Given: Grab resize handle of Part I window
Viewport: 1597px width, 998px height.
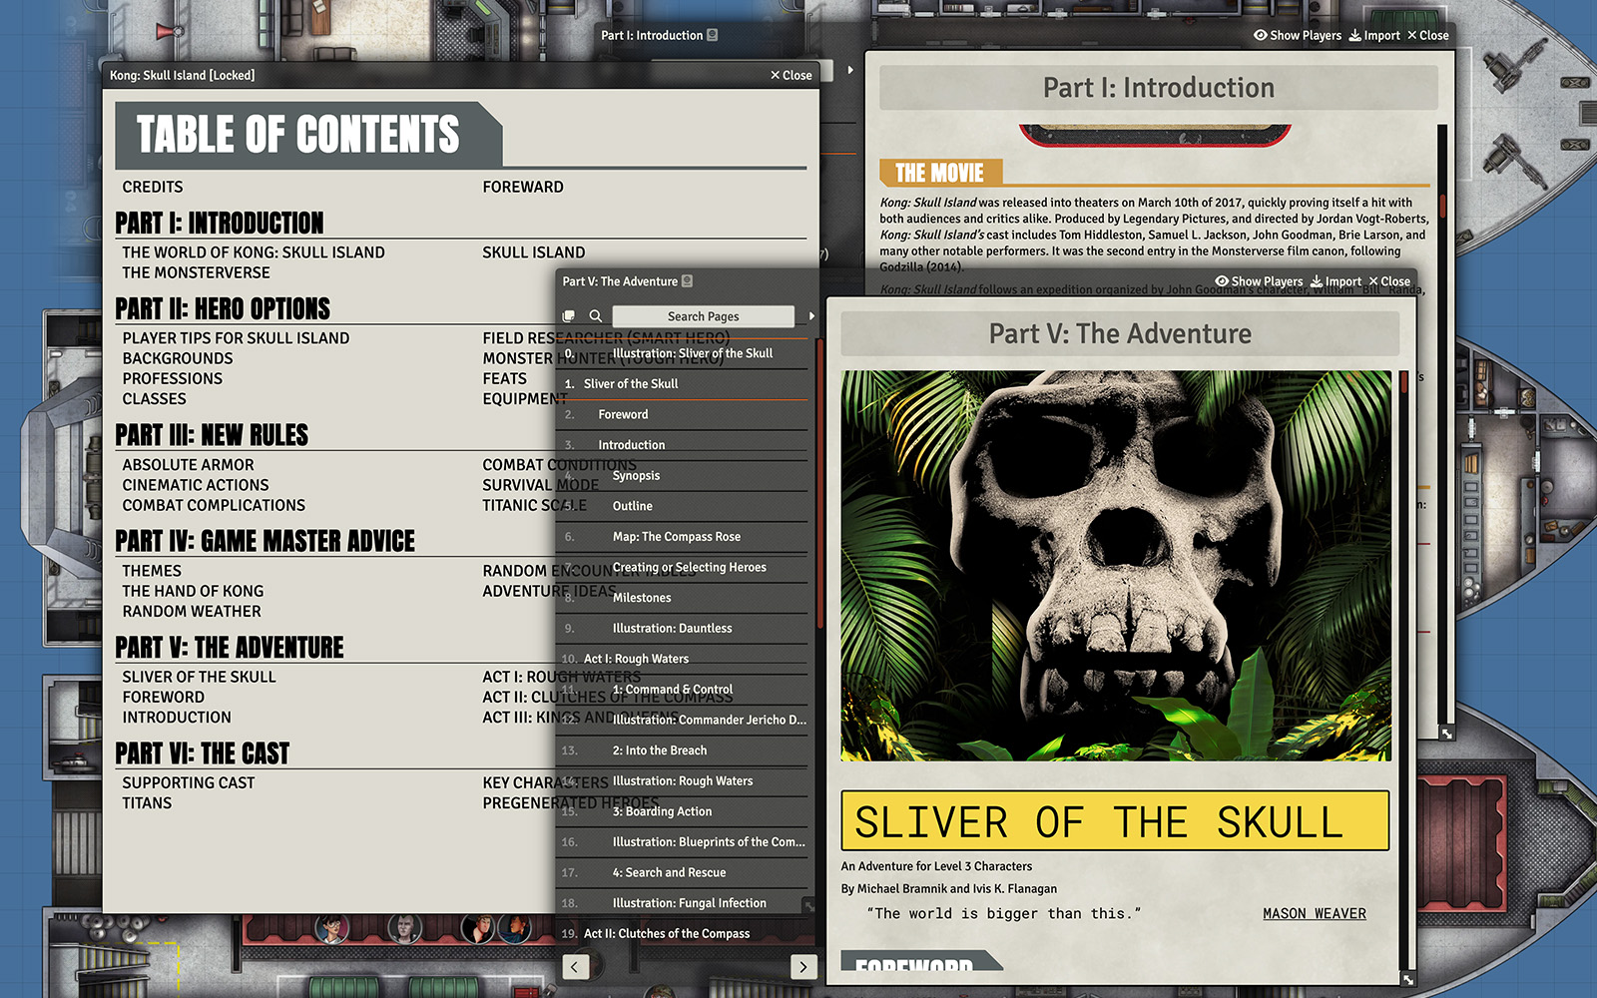Looking at the screenshot, I should (x=1447, y=734).
